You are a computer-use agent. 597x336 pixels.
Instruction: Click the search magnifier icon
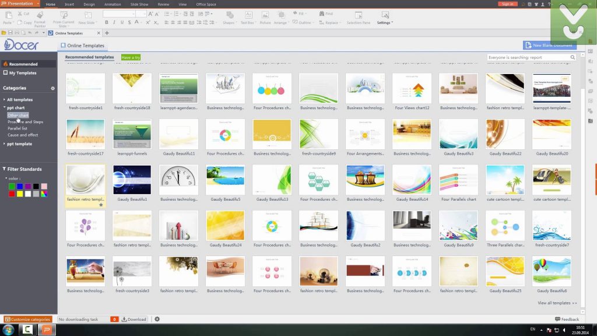(573, 58)
